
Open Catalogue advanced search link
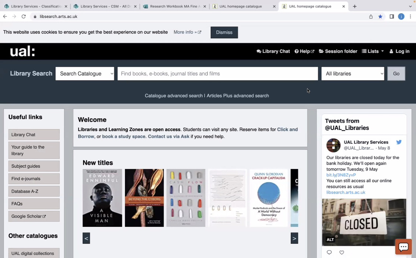(x=174, y=96)
